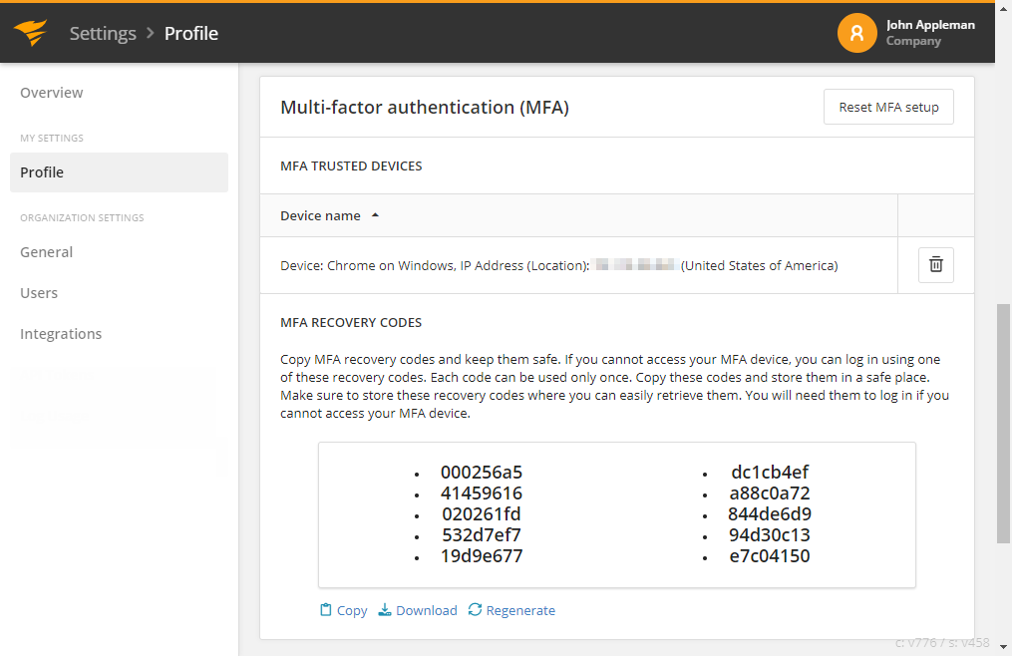This screenshot has width=1012, height=656.
Task: Open the Users settings page
Action: 39,293
